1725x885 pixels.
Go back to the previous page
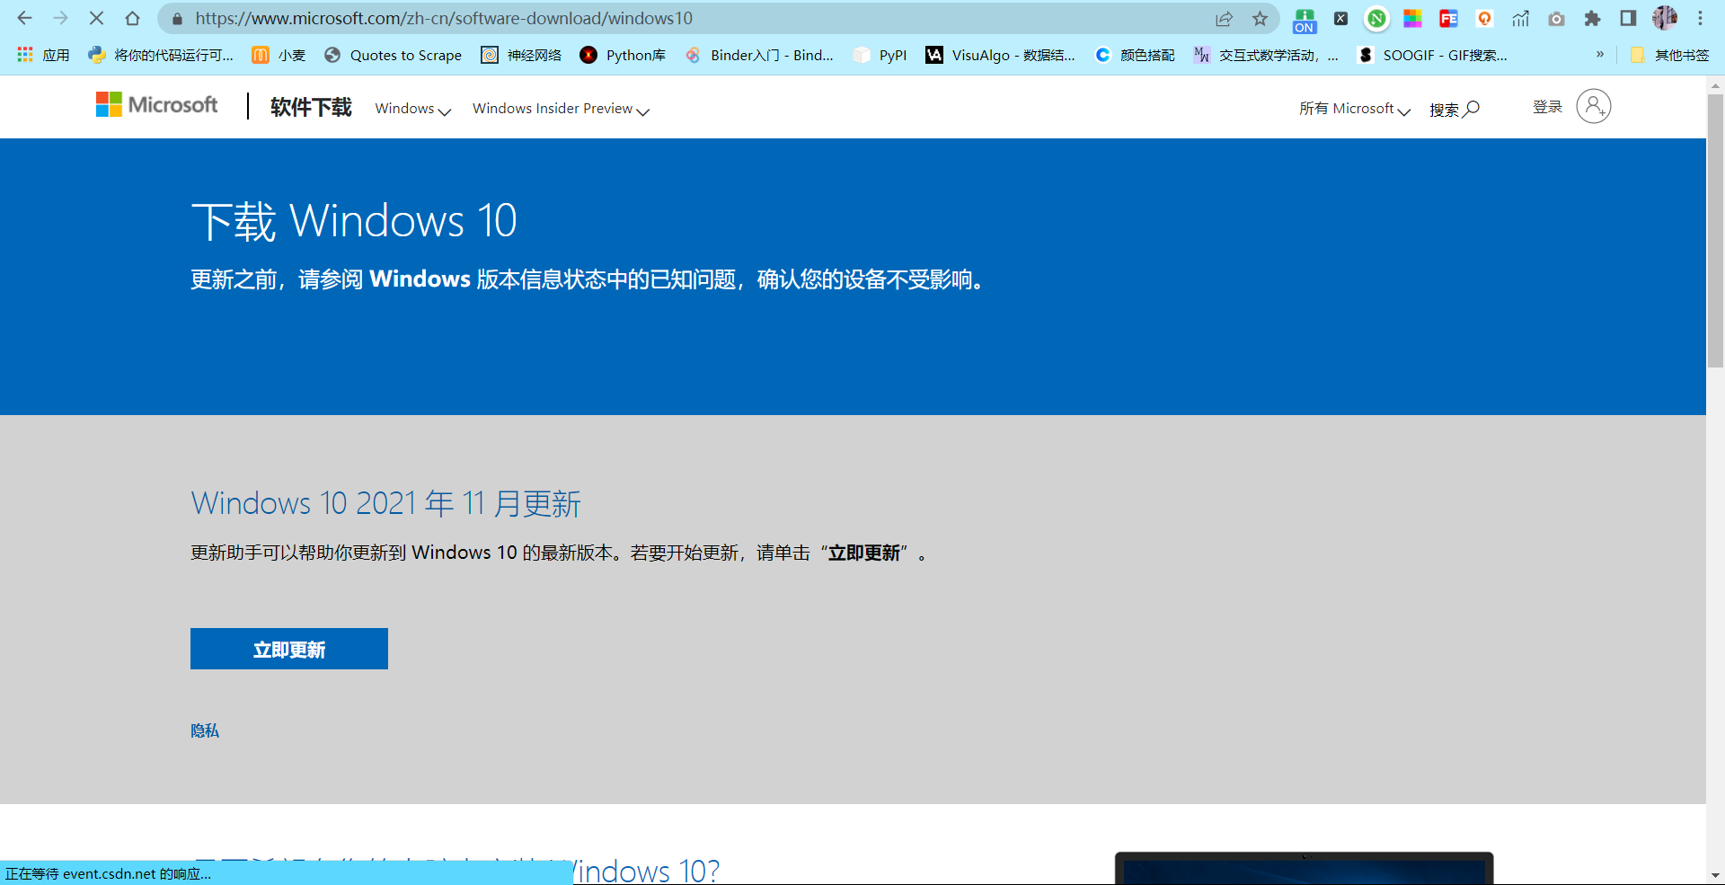24,18
